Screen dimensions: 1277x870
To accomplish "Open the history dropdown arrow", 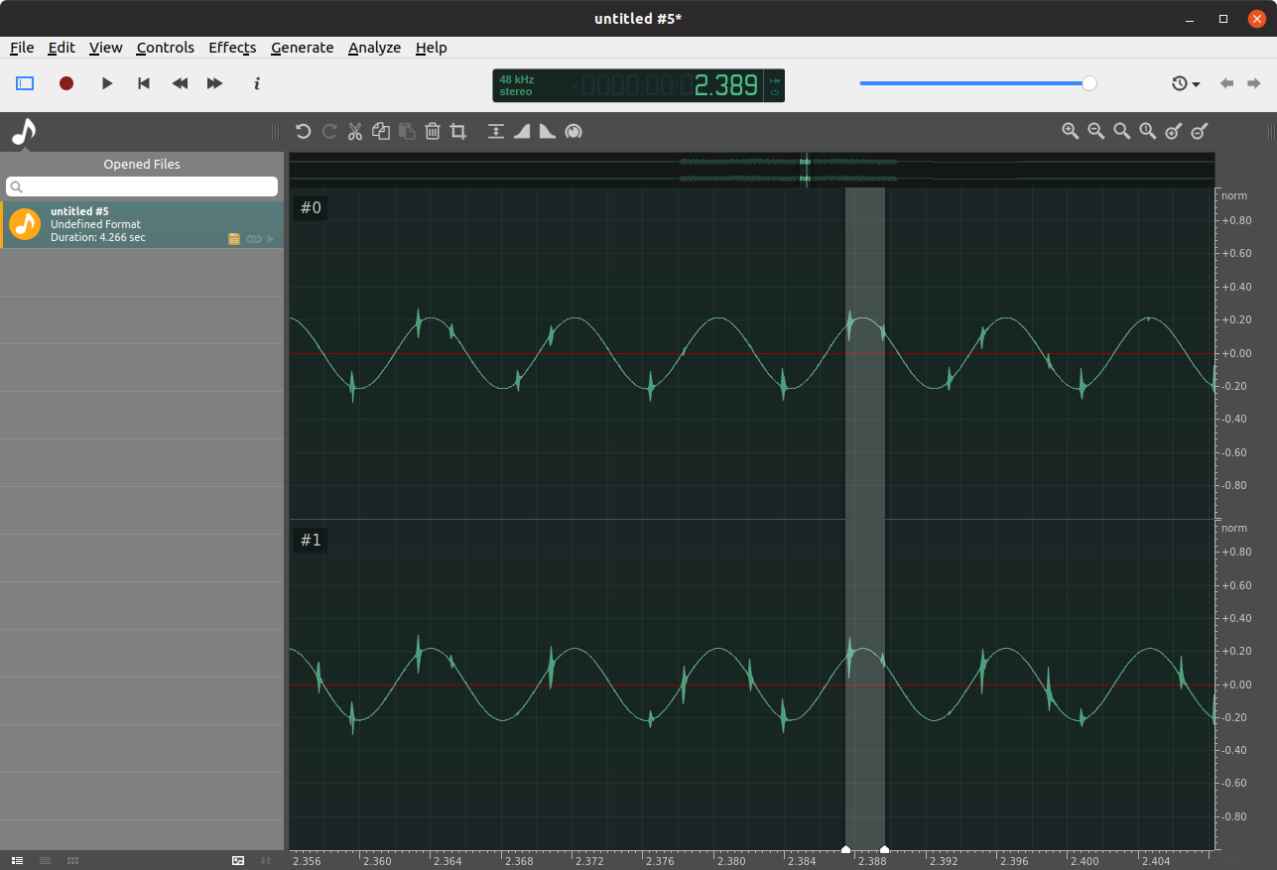I will pos(1196,83).
